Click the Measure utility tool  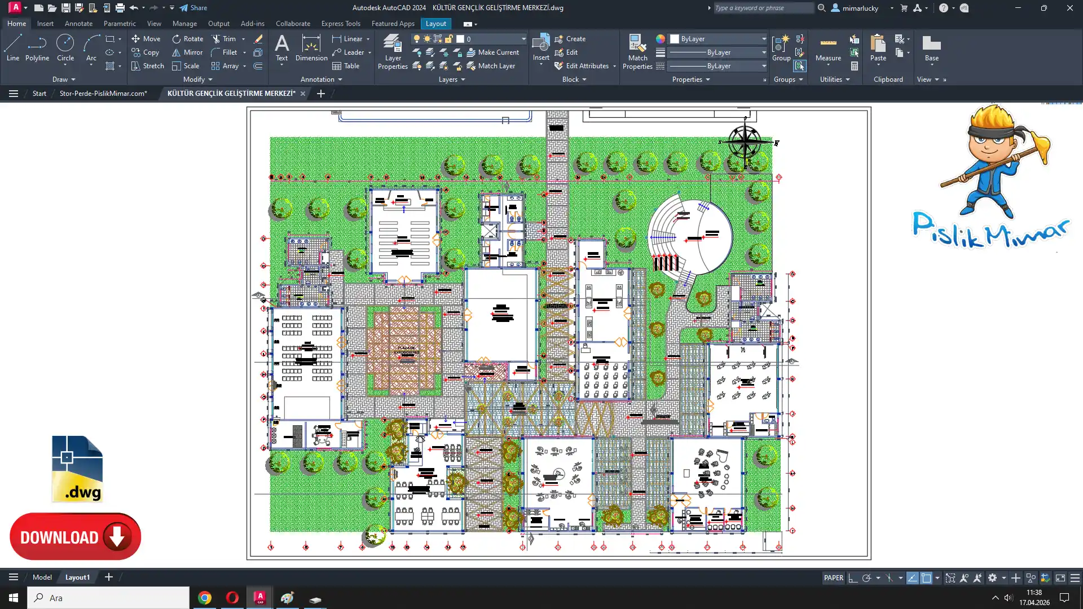pos(828,48)
